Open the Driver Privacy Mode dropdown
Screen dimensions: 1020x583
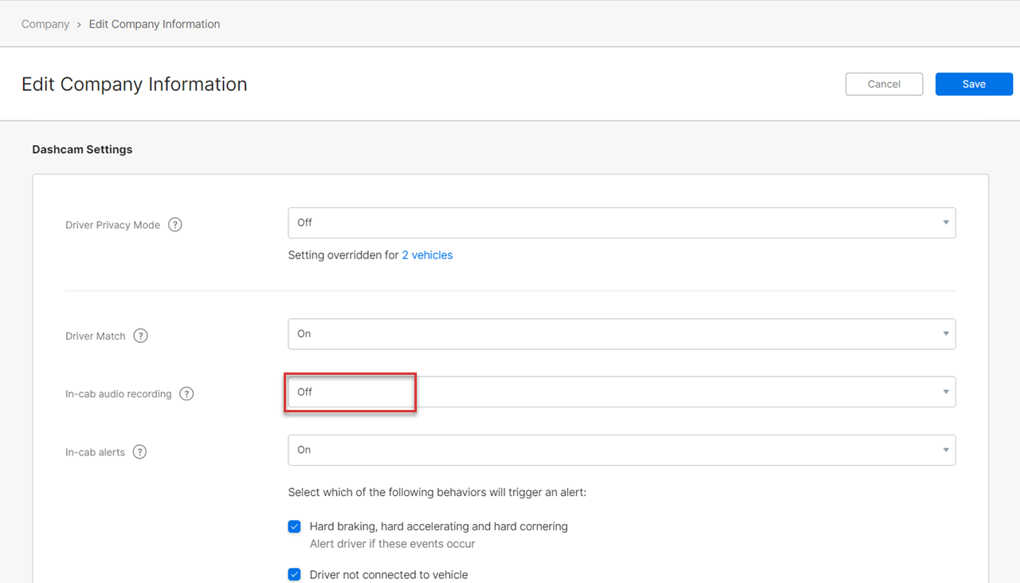[x=622, y=223]
